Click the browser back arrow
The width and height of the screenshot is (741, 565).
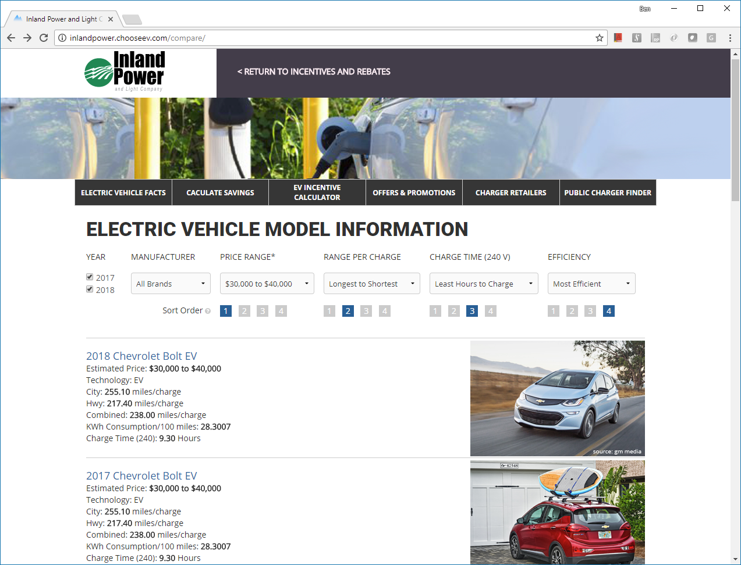tap(11, 38)
